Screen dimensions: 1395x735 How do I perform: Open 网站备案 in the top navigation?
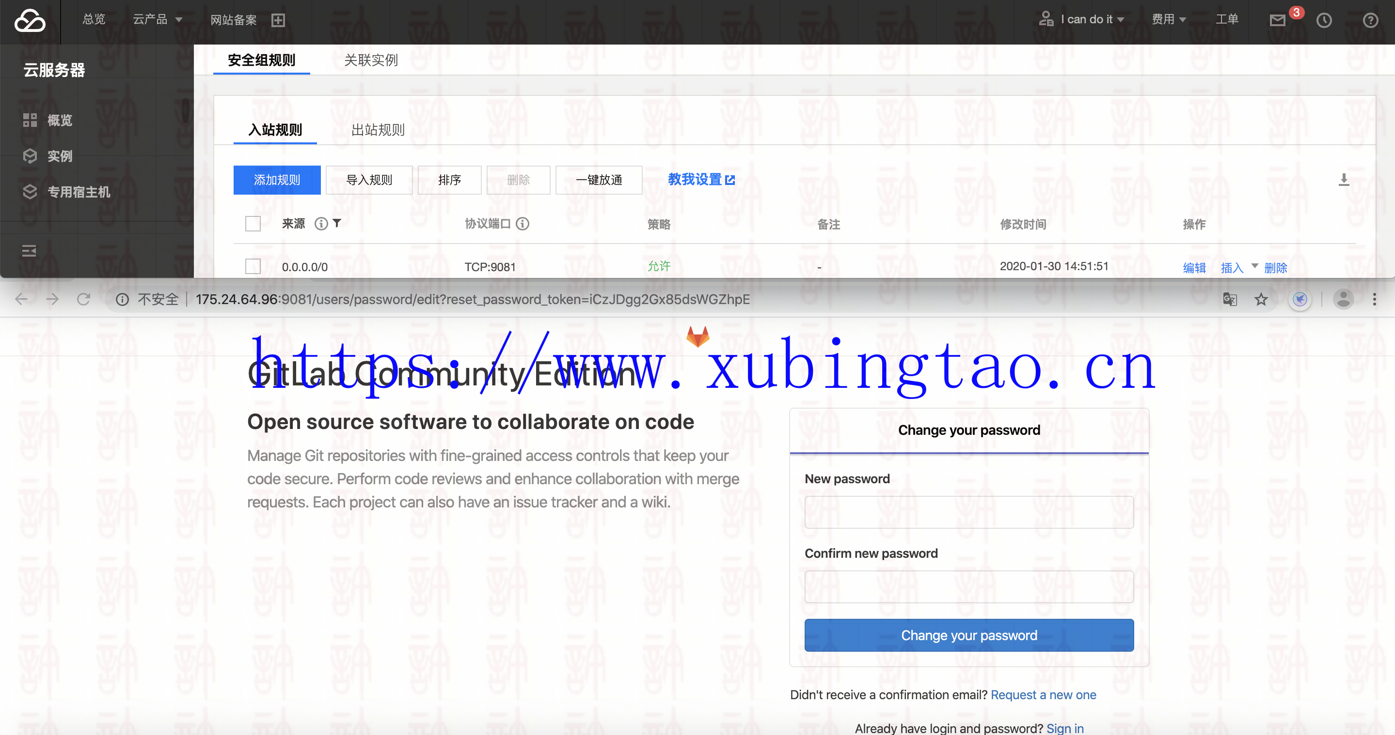[234, 20]
